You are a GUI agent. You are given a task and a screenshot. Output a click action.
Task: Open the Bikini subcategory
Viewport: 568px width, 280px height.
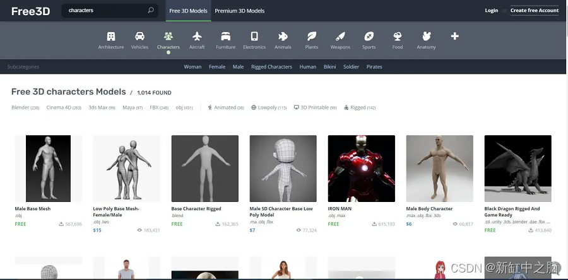tap(329, 67)
